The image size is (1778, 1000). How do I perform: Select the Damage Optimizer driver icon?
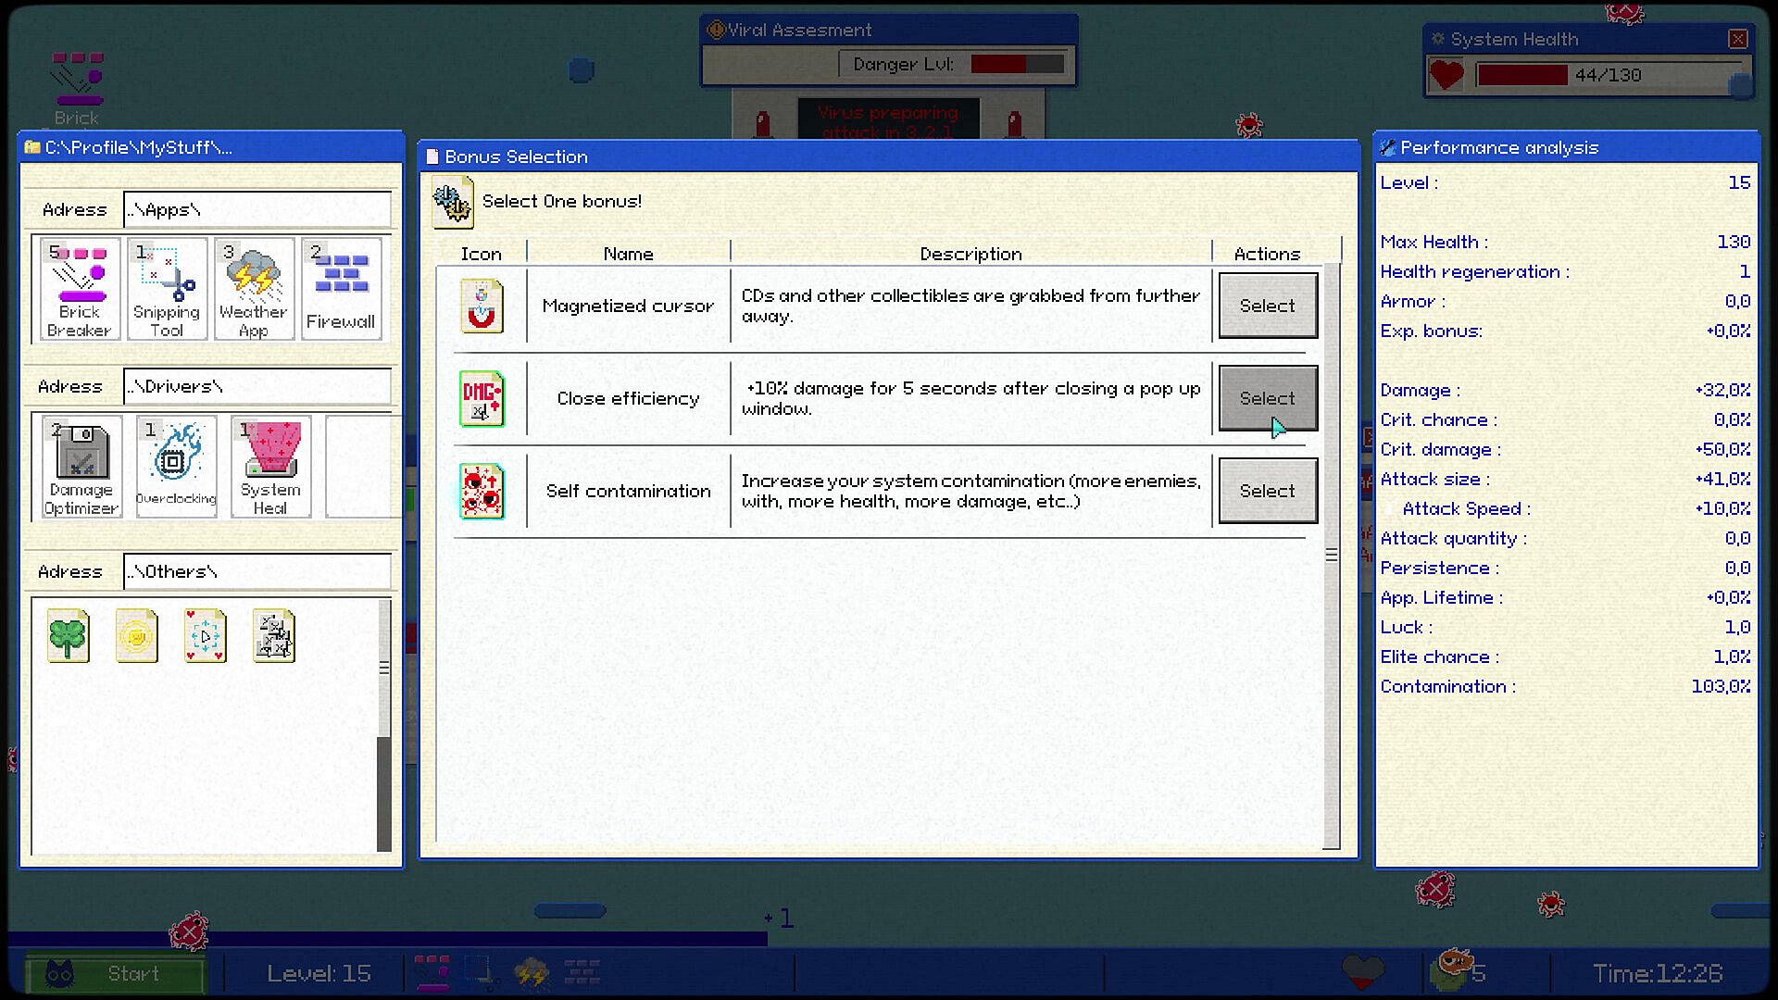click(81, 467)
